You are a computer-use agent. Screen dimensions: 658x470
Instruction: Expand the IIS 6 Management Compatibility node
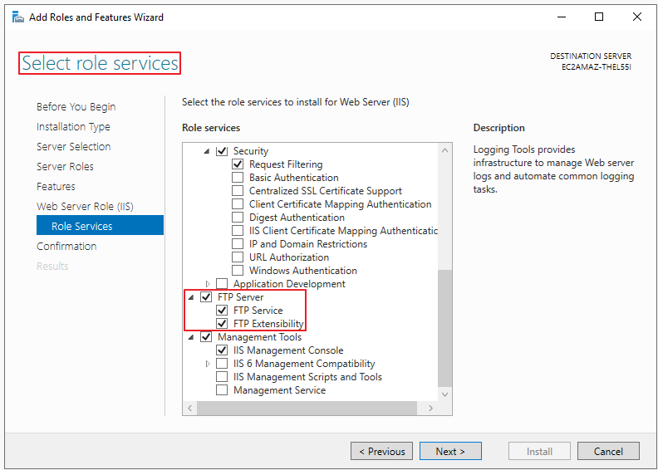pyautogui.click(x=208, y=364)
